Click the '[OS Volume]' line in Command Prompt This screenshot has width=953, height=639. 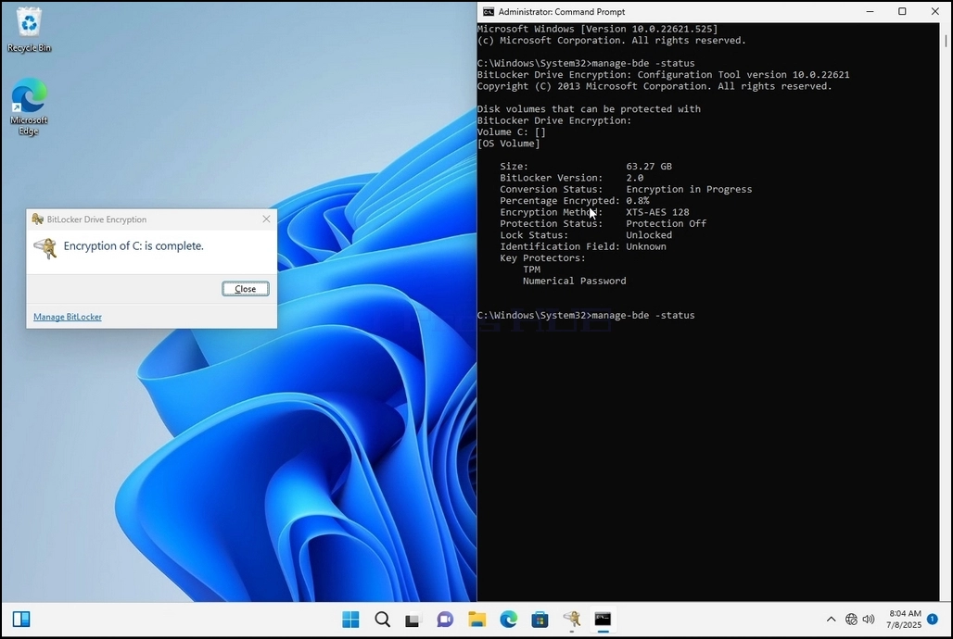(508, 144)
